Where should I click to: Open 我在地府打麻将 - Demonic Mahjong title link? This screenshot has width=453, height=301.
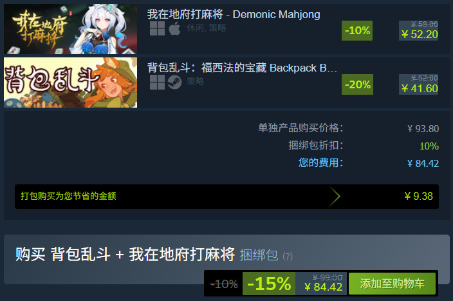click(234, 14)
